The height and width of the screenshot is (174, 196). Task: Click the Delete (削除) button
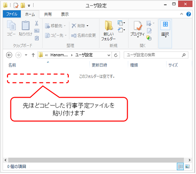[x=78, y=26]
